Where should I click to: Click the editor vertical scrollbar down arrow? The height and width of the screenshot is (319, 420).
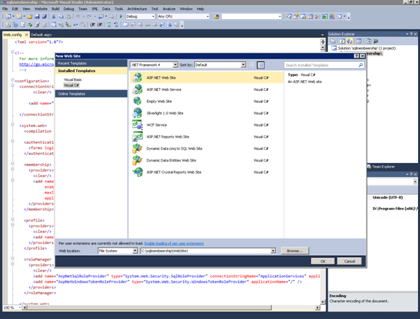pos(323,302)
